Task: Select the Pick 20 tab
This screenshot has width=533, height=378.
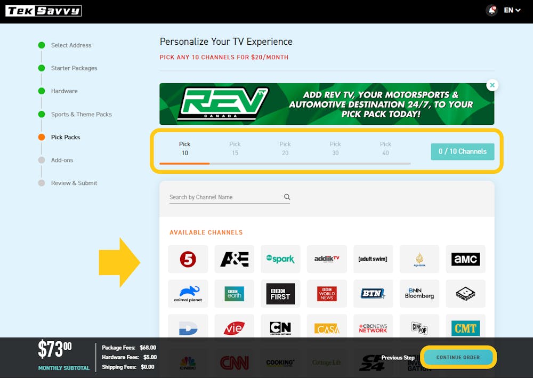Action: tap(285, 149)
